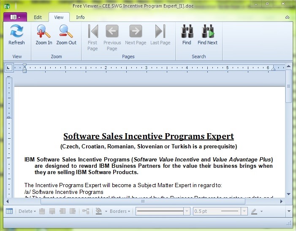This screenshot has height=231, width=296.
Task: Click the scroll down arrow
Action: pyautogui.click(x=288, y=194)
